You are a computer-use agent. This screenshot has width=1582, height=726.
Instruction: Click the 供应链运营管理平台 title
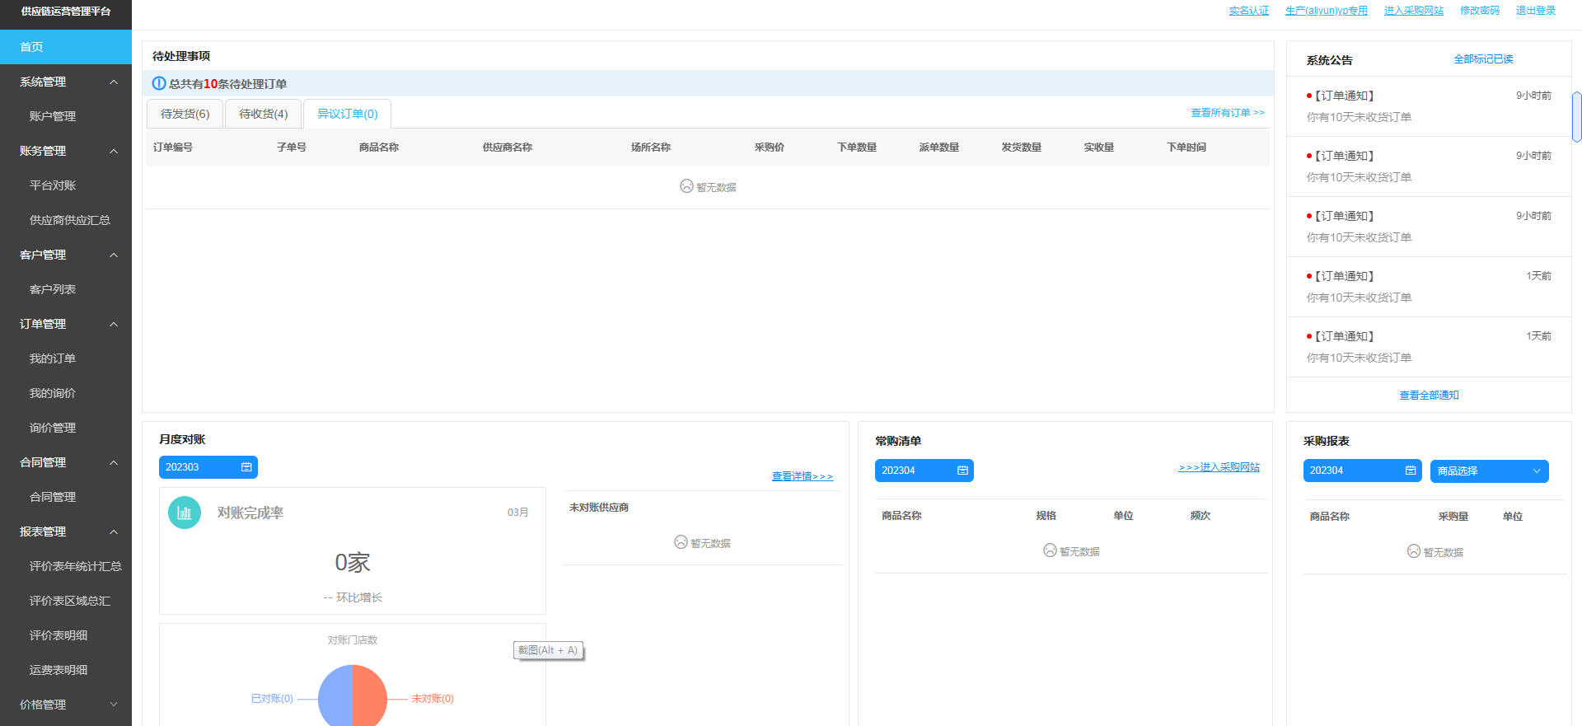(66, 12)
